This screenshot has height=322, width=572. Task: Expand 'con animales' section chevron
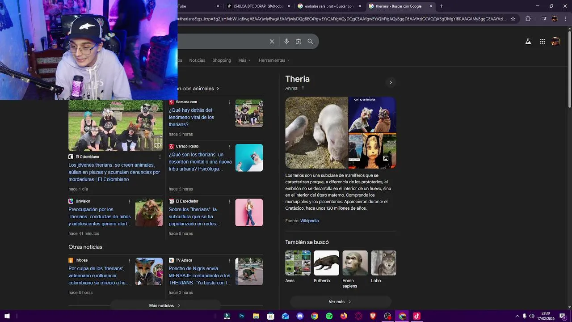click(218, 89)
